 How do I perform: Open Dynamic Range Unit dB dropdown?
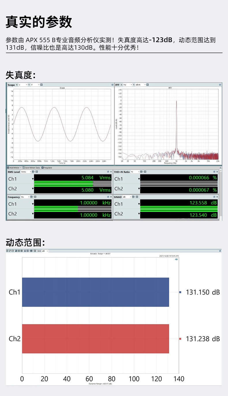point(45,251)
